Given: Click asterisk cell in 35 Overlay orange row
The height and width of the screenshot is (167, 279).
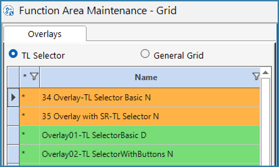Looking at the screenshot, I should [29, 116].
